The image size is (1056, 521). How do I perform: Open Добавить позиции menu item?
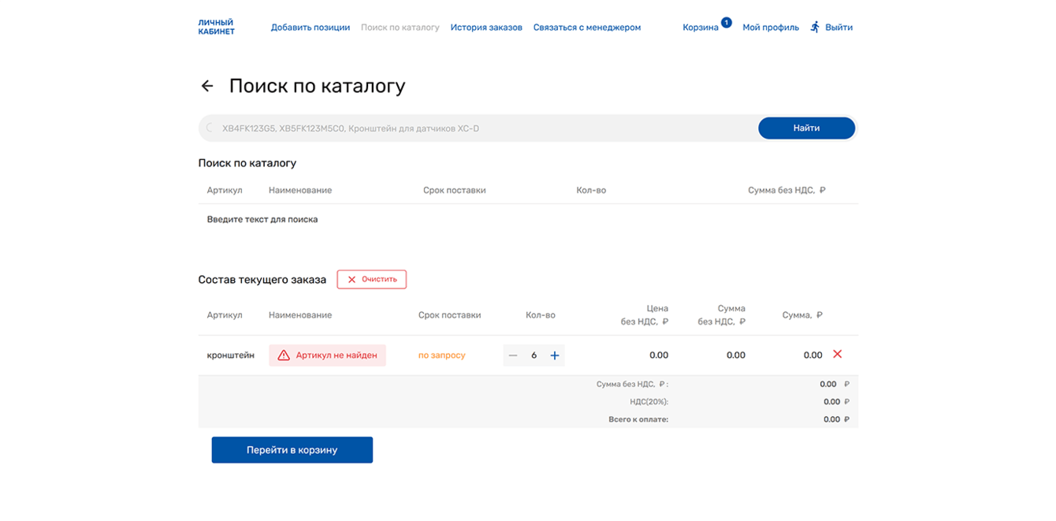click(310, 28)
